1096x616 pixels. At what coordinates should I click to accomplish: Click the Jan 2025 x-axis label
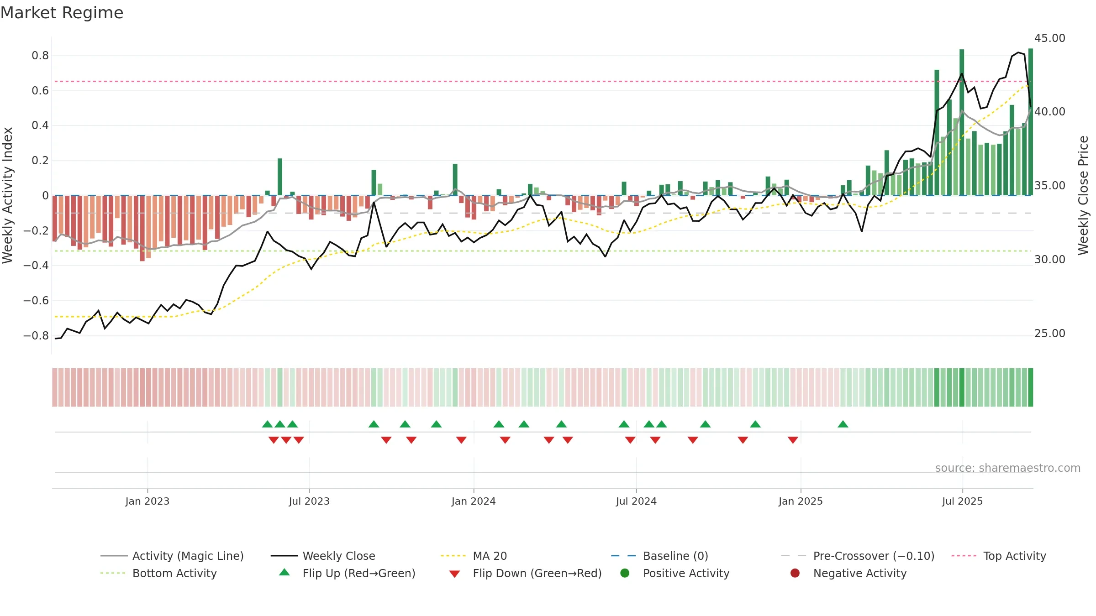801,501
